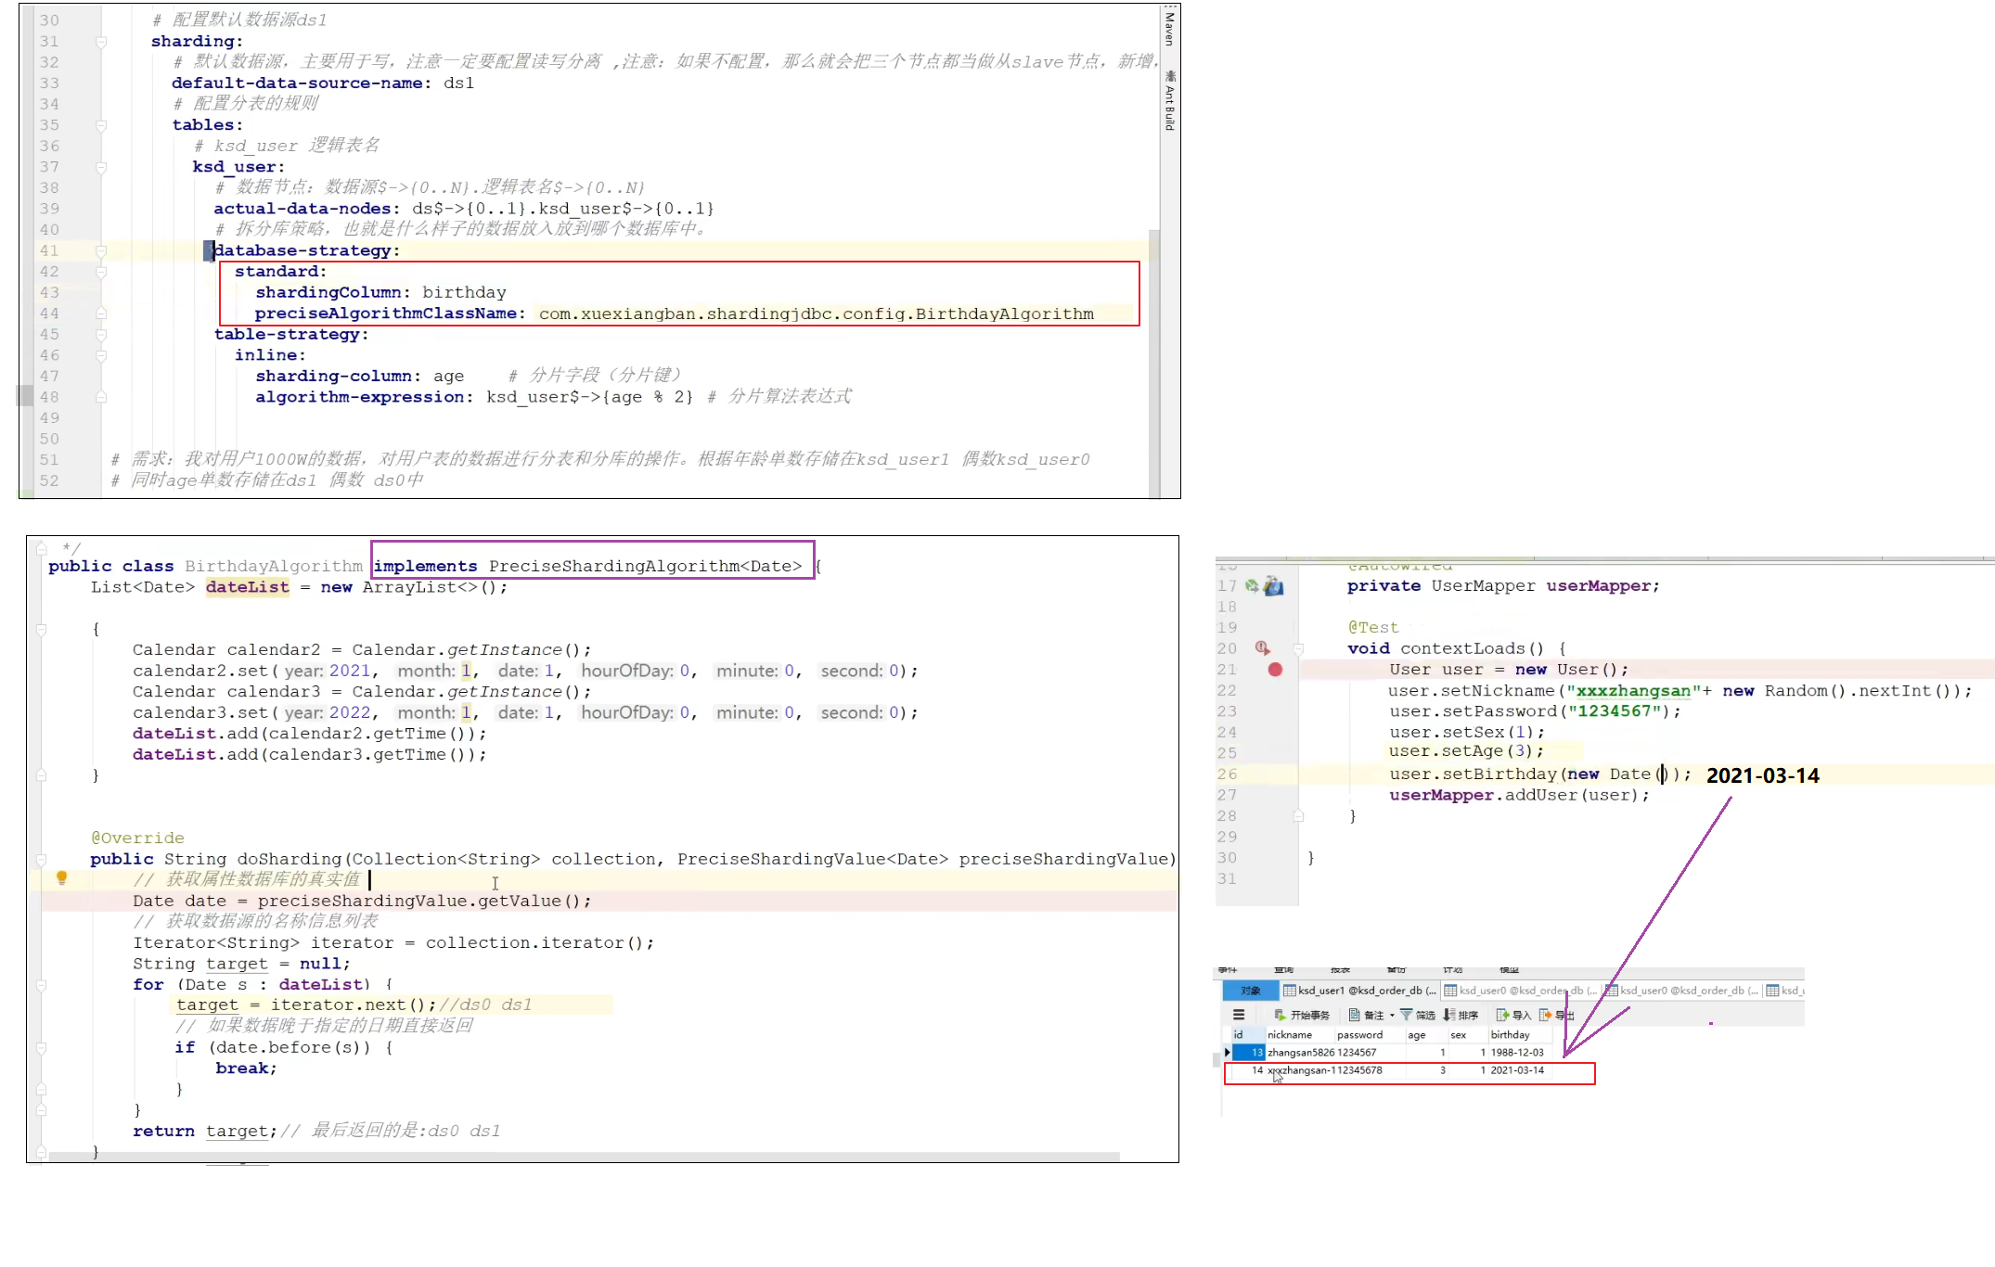This screenshot has height=1267, width=1995.
Task: Switch to the ksd_user1 @ksd_order_db tab
Action: click(x=1359, y=991)
